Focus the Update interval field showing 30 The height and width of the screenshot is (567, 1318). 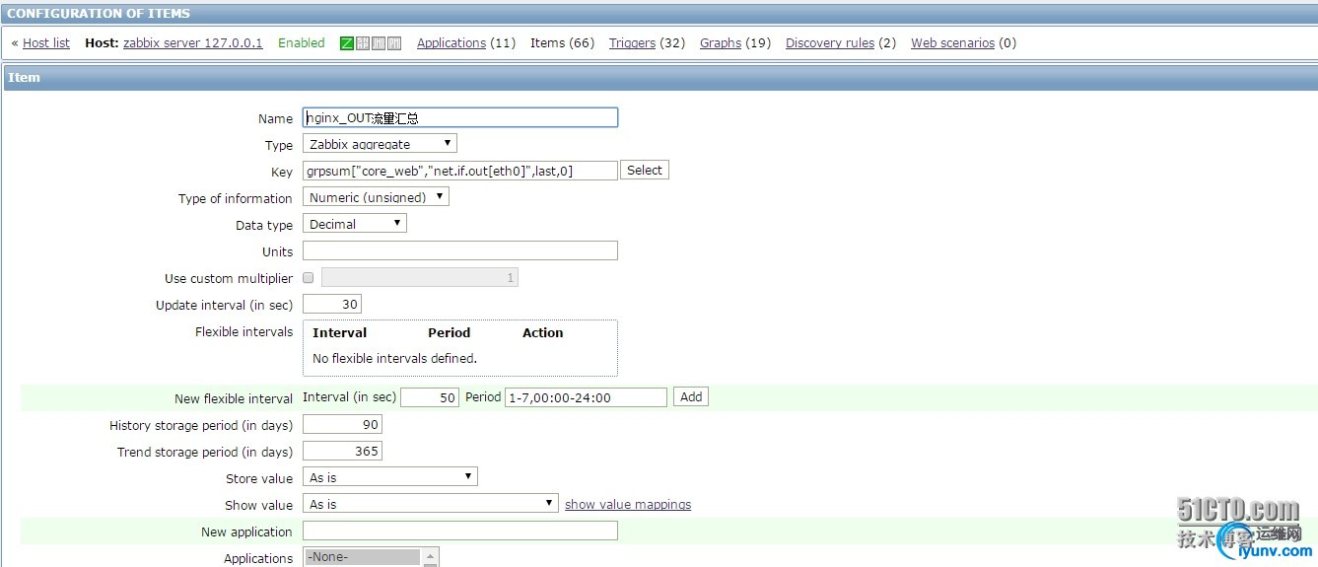332,304
